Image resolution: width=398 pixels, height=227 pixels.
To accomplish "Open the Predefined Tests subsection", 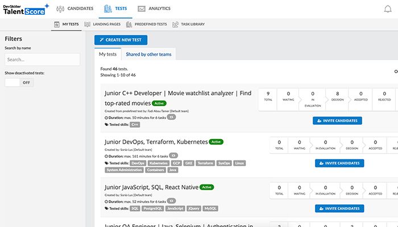I will click(146, 24).
